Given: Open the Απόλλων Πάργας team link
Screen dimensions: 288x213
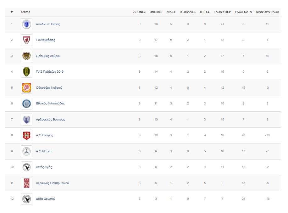Looking at the screenshot, I should 48,24.
